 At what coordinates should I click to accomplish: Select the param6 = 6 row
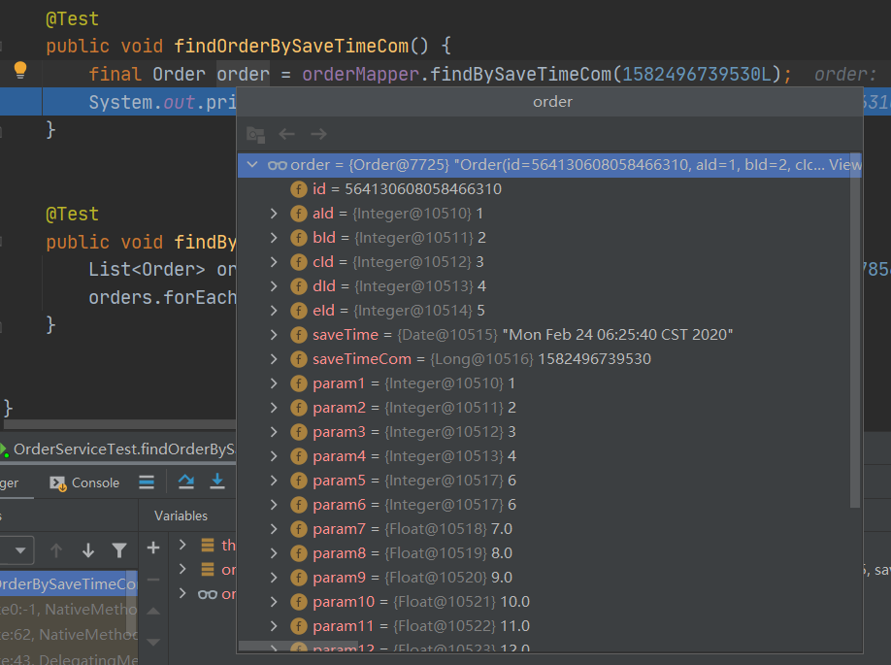point(544,505)
